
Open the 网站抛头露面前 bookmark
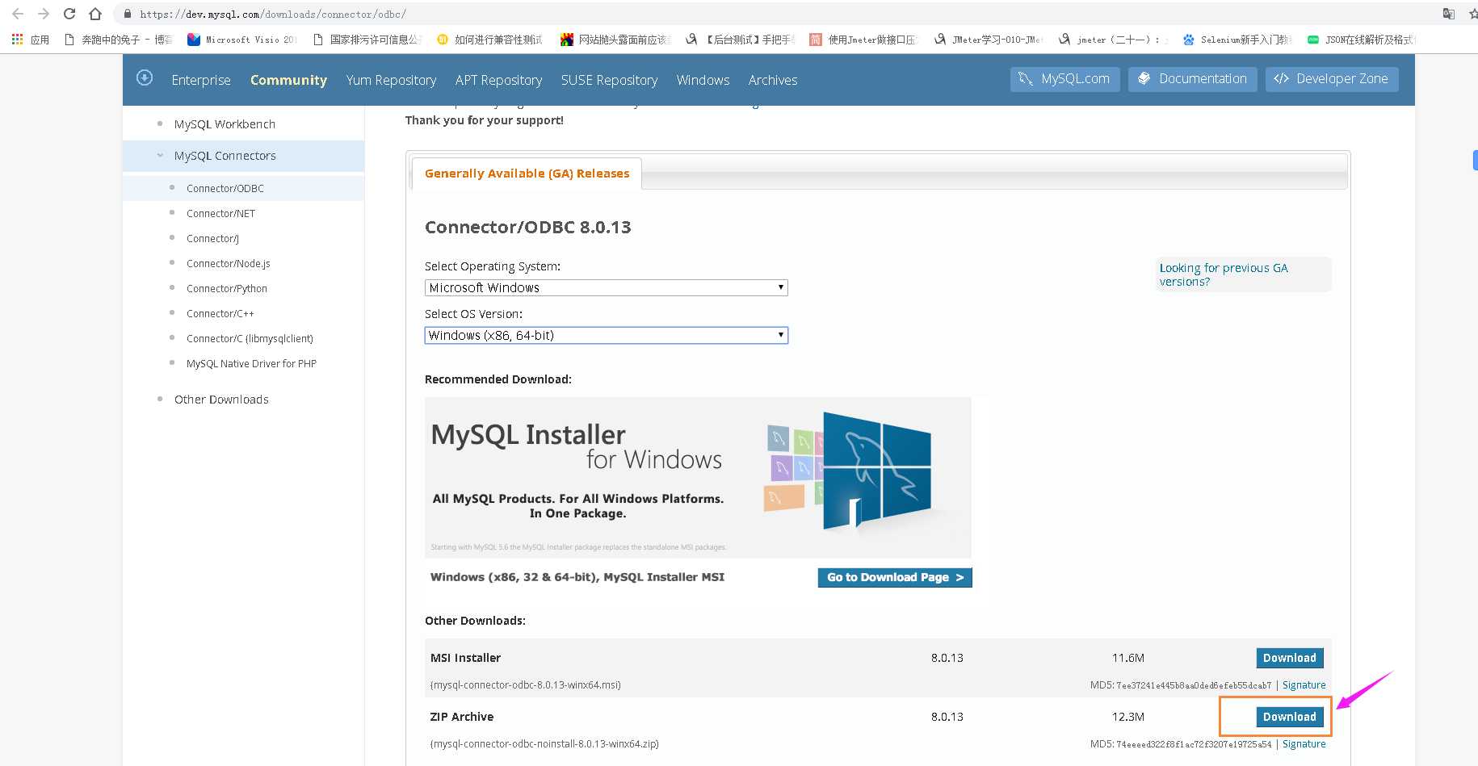[x=616, y=40]
